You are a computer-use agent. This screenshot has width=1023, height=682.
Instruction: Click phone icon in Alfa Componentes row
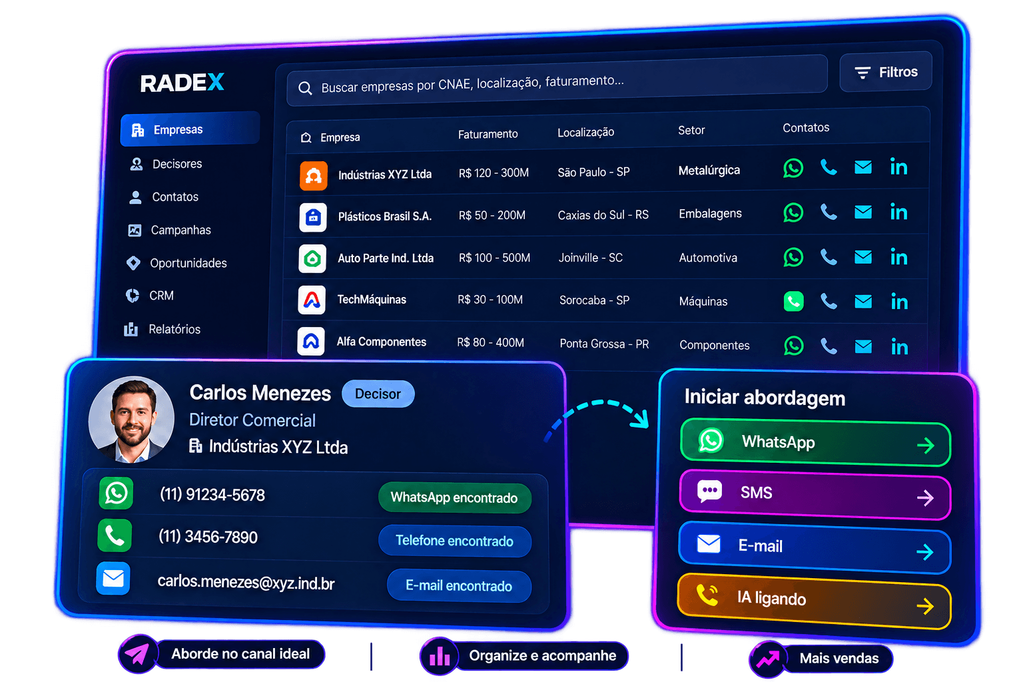[829, 346]
